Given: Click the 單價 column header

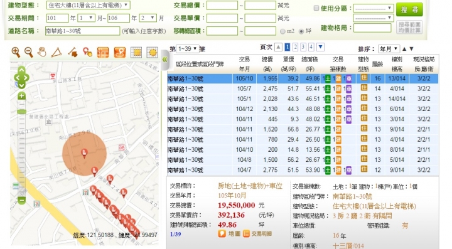Looking at the screenshot, I should click(x=289, y=64).
